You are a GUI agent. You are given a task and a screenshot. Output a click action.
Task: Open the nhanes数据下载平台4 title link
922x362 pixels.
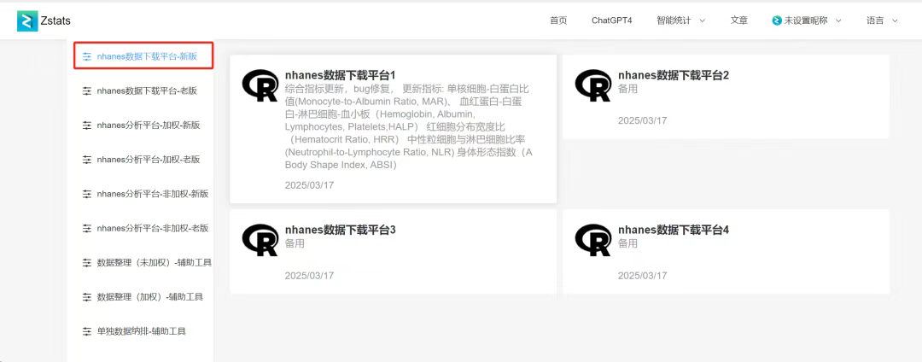[x=674, y=230]
